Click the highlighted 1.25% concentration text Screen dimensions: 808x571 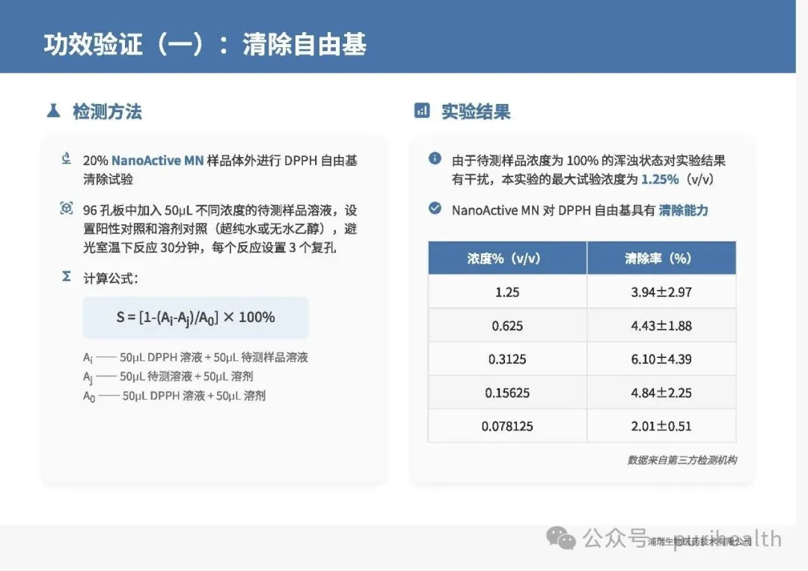click(x=660, y=179)
